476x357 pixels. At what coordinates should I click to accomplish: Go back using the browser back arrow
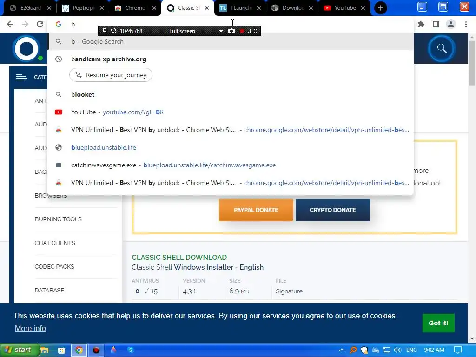[10, 24]
